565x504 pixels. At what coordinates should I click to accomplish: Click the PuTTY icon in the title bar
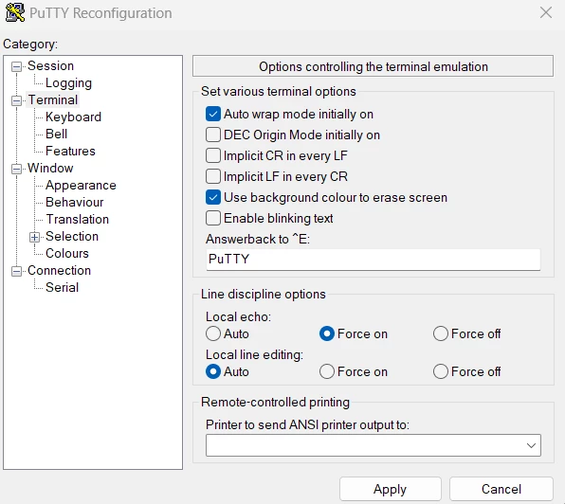[x=15, y=12]
